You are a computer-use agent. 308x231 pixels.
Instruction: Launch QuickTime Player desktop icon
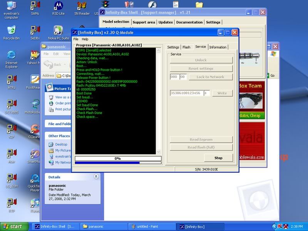point(35,183)
